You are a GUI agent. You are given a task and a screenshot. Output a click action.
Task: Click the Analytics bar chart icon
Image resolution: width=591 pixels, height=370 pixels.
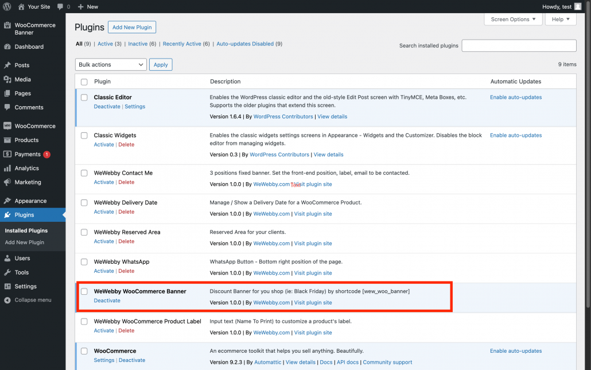[x=7, y=168]
